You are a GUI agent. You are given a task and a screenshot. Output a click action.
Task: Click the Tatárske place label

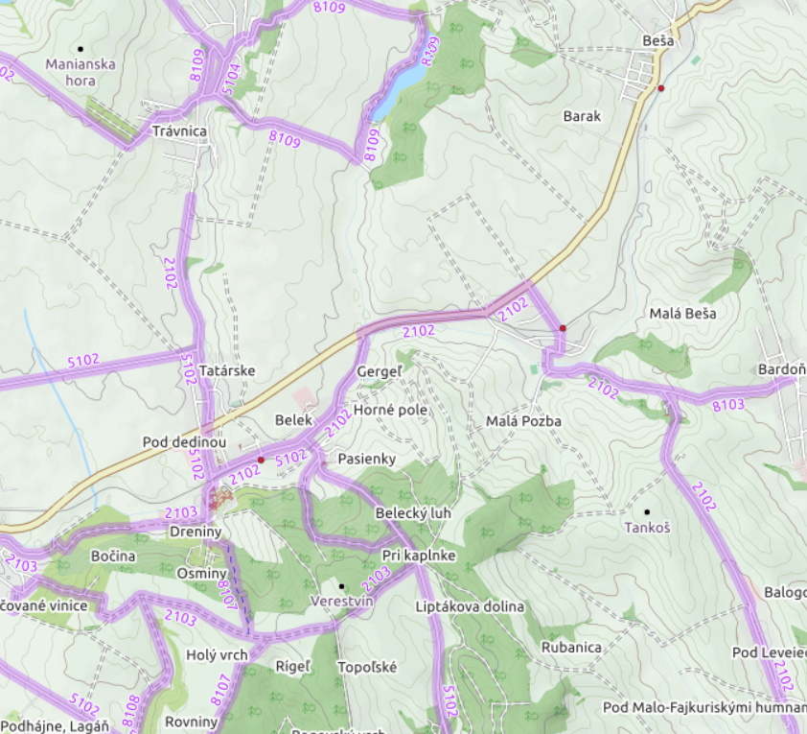point(227,370)
